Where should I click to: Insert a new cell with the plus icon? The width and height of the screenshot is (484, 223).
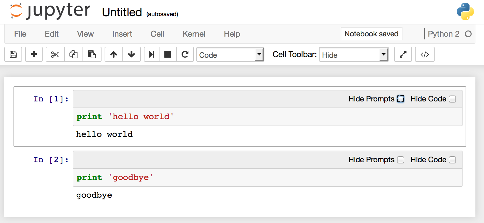(x=34, y=54)
